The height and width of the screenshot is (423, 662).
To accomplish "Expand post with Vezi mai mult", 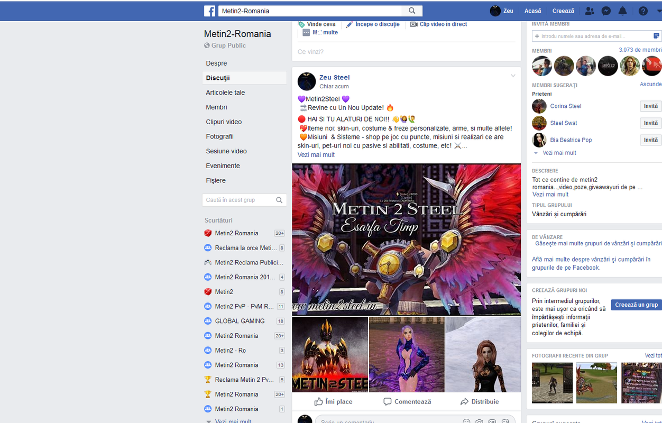I will [x=316, y=155].
